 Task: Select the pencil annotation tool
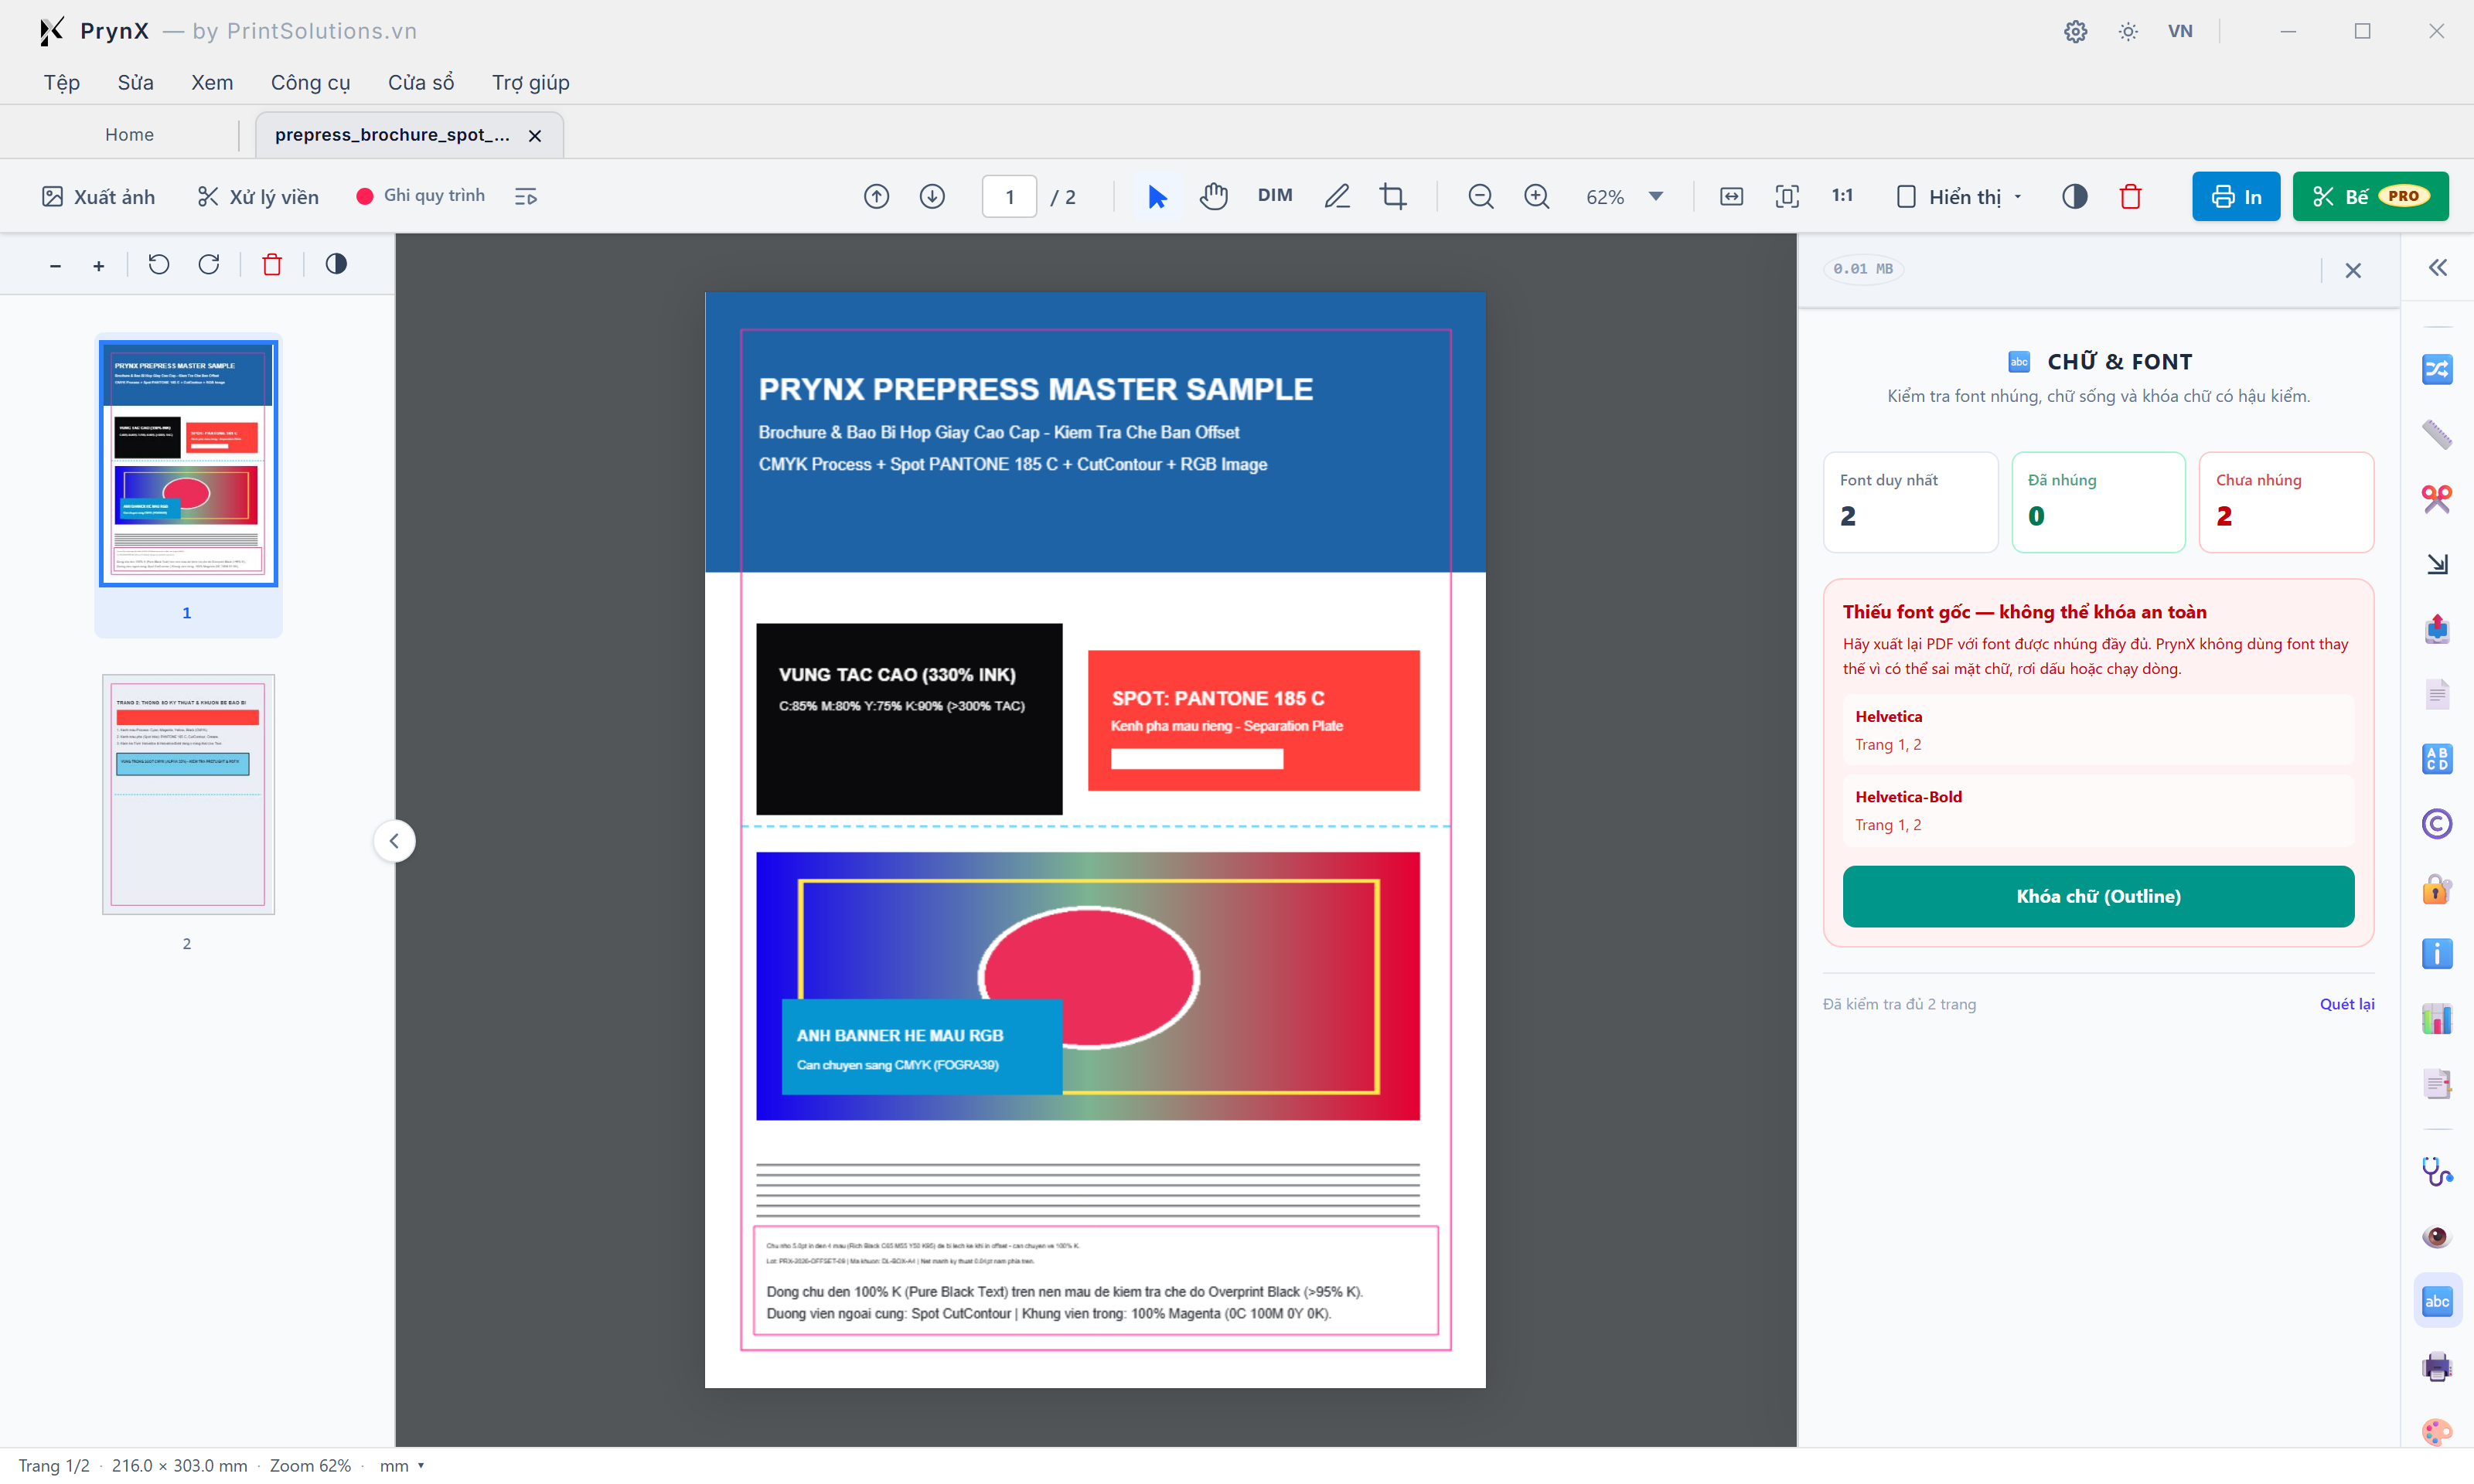[x=1337, y=197]
